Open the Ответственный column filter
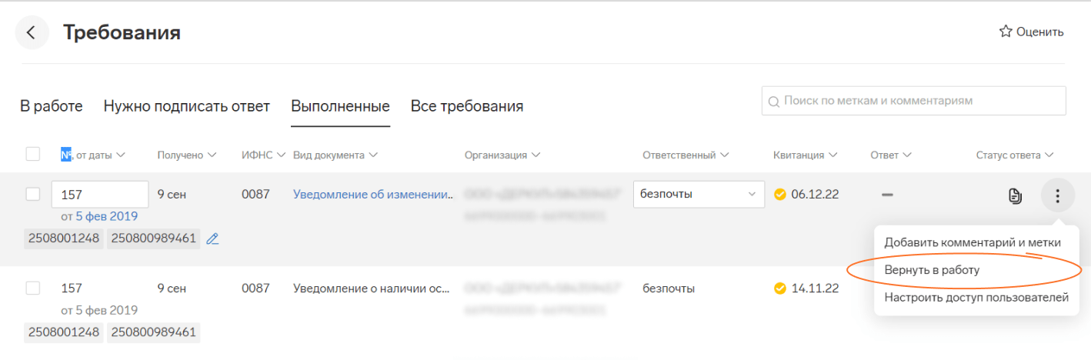1091x360 pixels. (686, 155)
